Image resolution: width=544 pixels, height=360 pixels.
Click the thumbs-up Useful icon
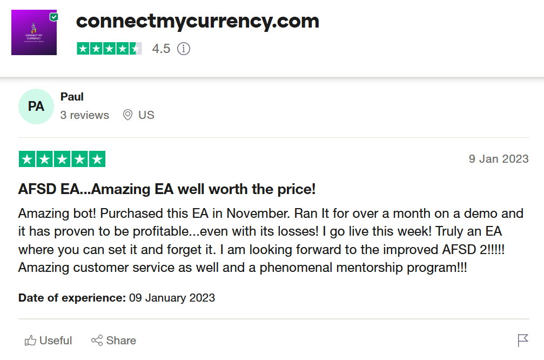(x=30, y=341)
